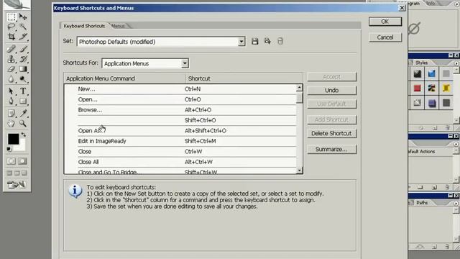Select the Pen tool
The image size is (460, 259).
tap(11, 101)
